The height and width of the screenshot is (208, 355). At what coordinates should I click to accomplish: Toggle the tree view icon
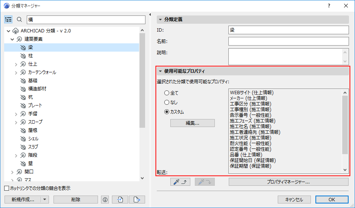8,20
